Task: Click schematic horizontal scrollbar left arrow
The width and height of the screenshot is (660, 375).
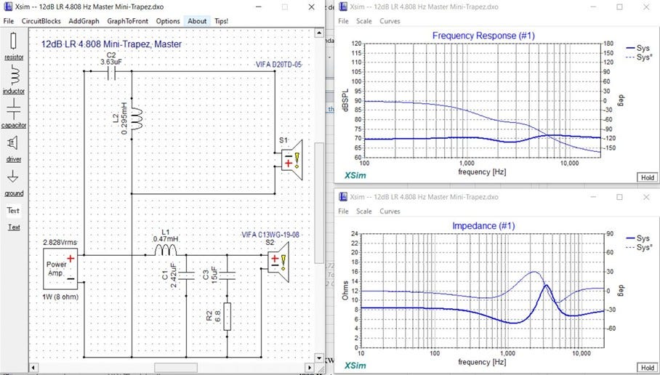Action: tap(33, 368)
